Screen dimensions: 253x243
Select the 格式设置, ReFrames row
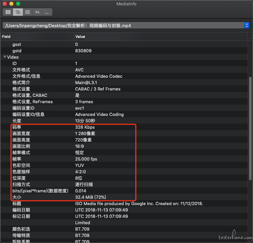point(124,102)
